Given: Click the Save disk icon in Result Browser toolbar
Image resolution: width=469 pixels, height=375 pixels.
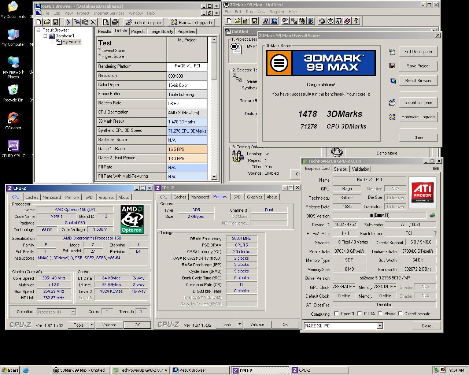Looking at the screenshot, I should (x=55, y=22).
